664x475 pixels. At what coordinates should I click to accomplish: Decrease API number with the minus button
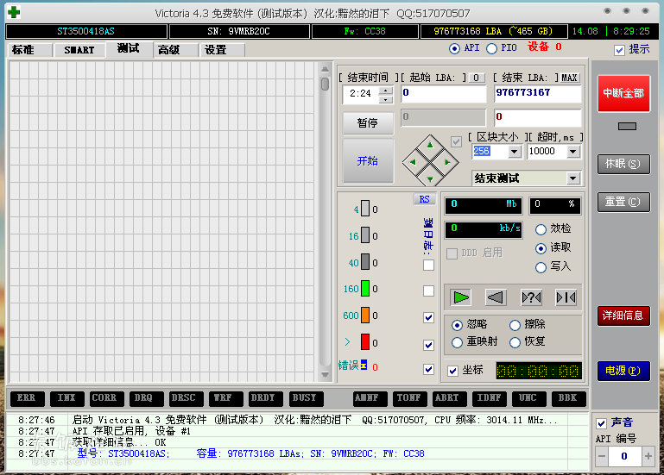tap(601, 456)
